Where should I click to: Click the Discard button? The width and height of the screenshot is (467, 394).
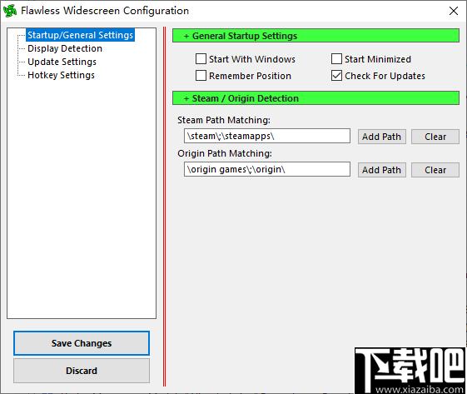82,371
